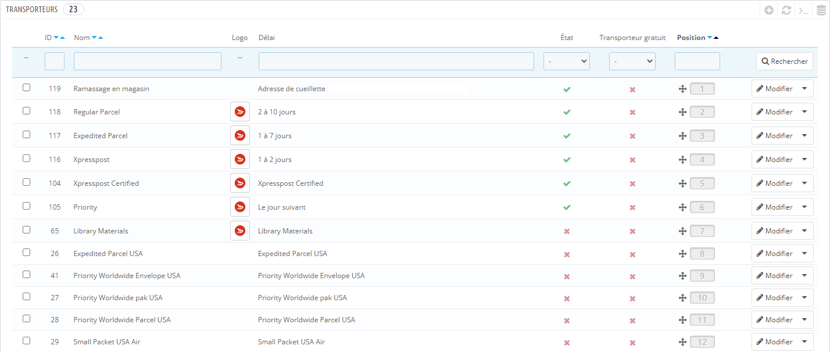Click the 'Adresse de cueillette' delay cell
The height and width of the screenshot is (360, 830).
click(x=292, y=89)
